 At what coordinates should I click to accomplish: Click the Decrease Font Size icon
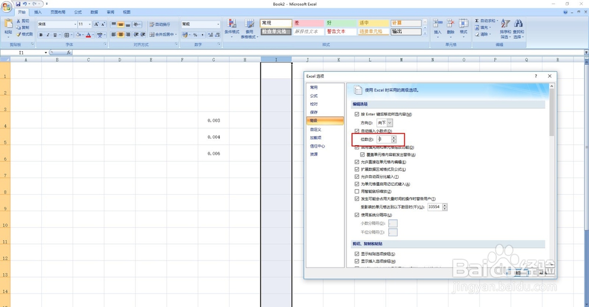103,24
